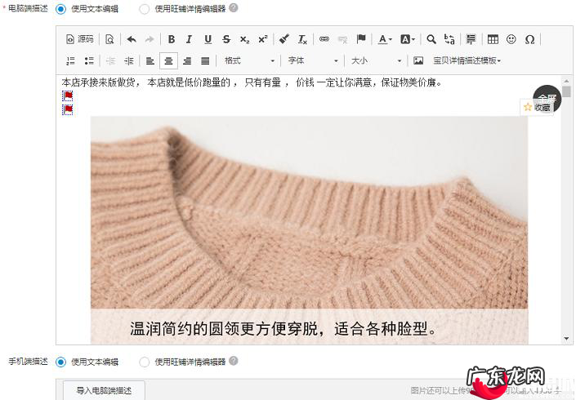576x400 pixels.
Task: Justify the text alignment
Action: (205, 60)
